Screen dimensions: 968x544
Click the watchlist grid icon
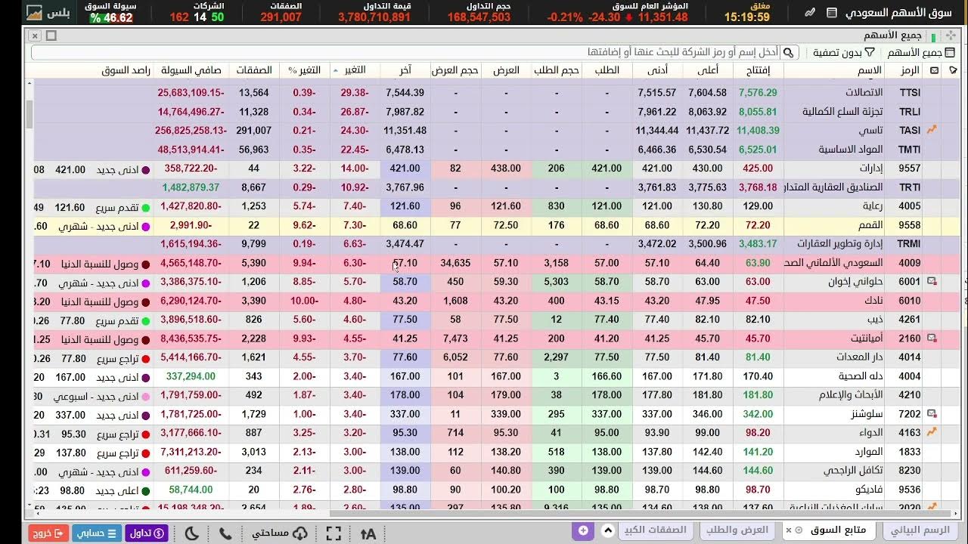coord(950,52)
